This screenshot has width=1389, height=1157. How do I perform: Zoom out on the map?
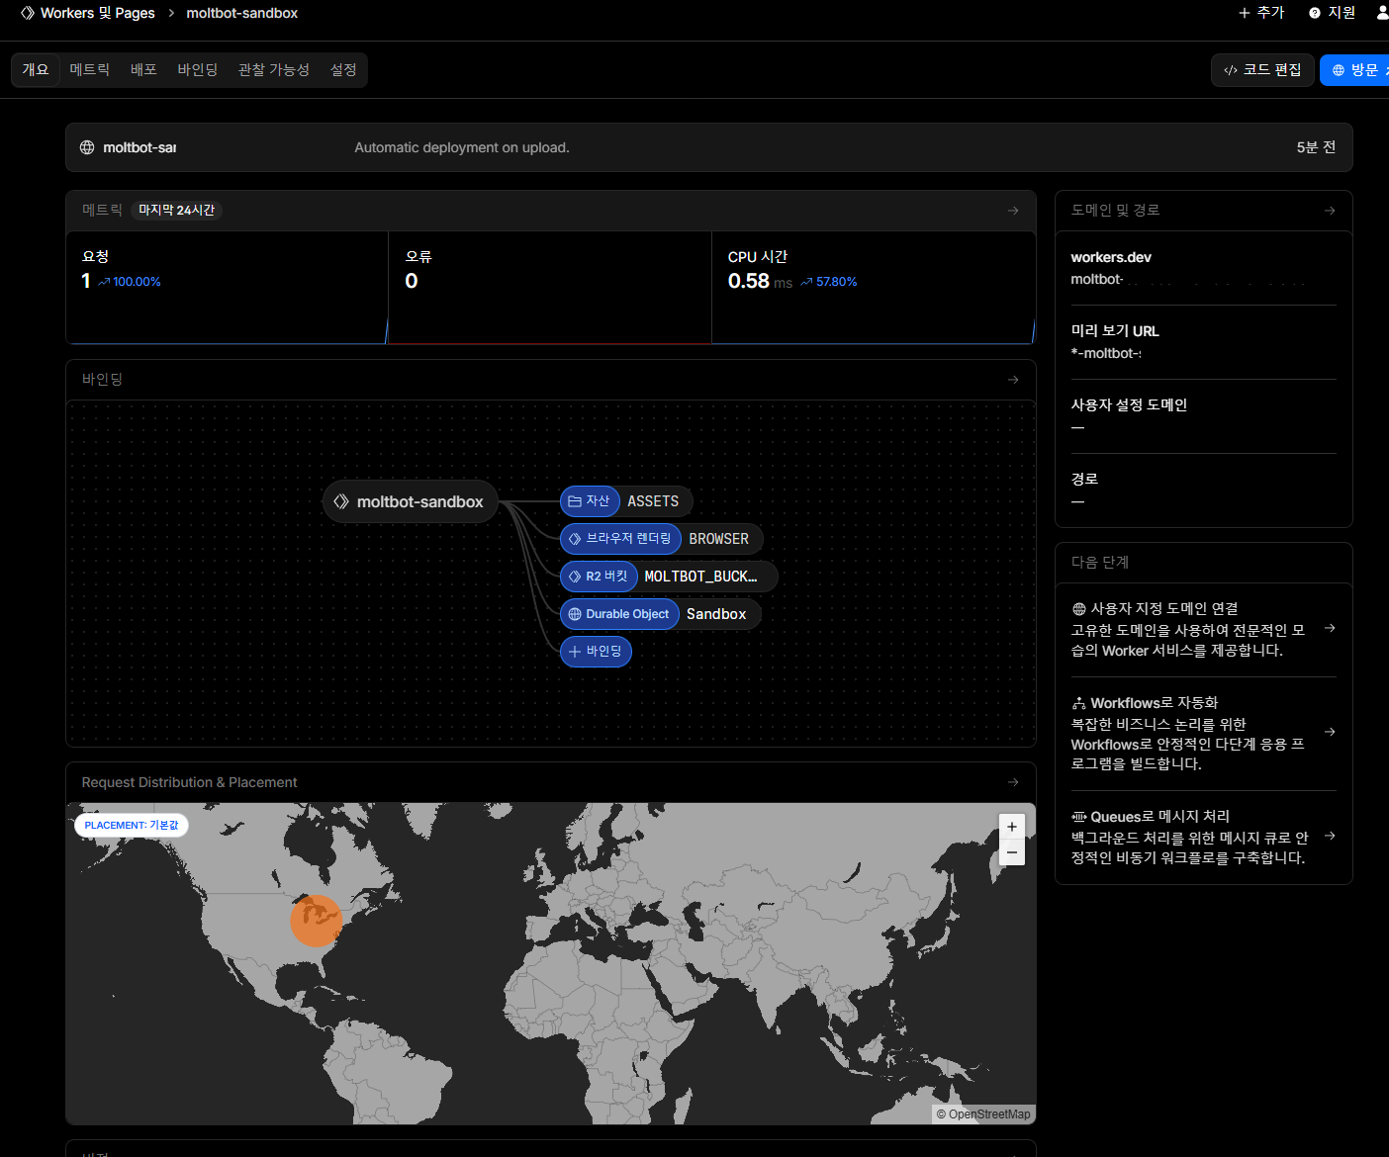click(1012, 852)
